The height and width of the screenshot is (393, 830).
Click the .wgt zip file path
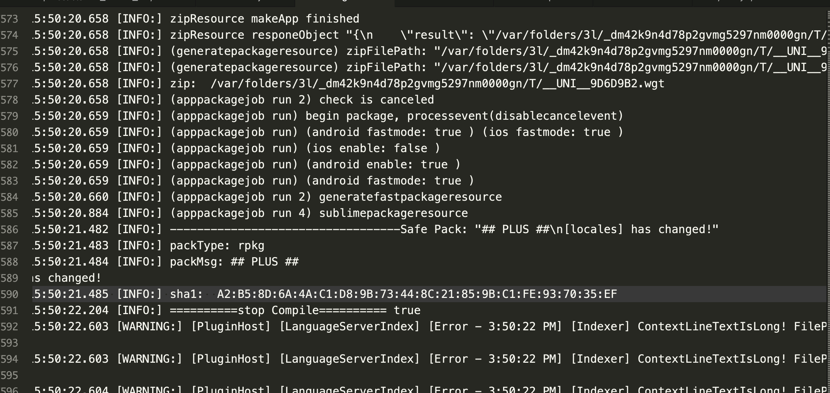point(437,83)
